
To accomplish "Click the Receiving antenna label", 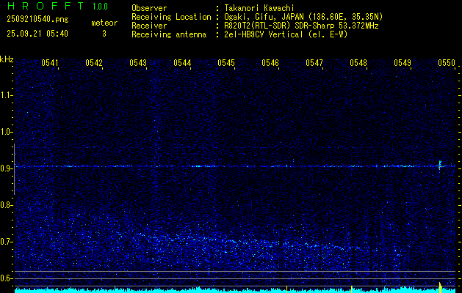I will (169, 34).
